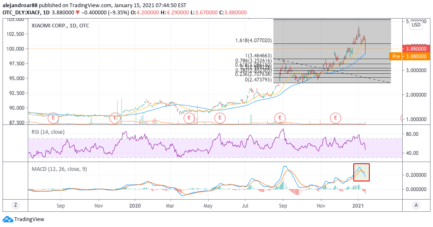This screenshot has height=227, width=433.
Task: Select the orange Pre price label
Action: coord(409,57)
